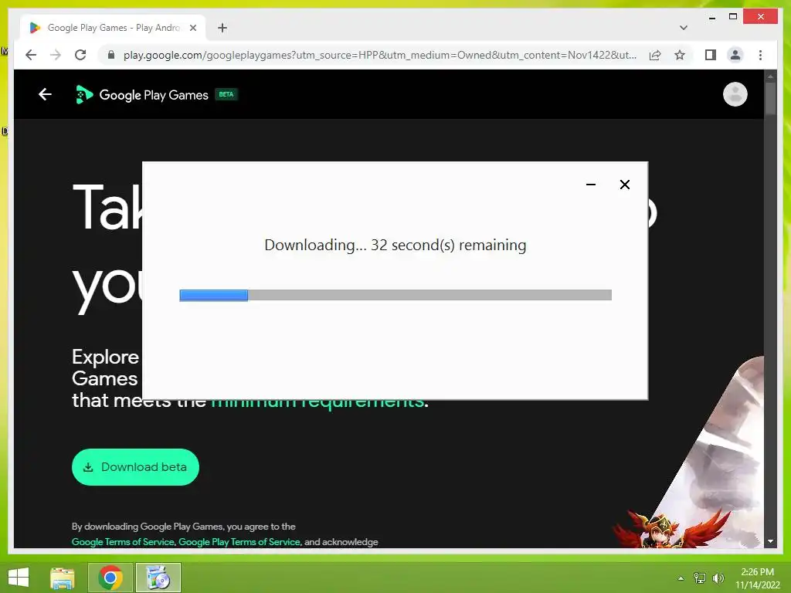View site security lock info

coord(111,55)
